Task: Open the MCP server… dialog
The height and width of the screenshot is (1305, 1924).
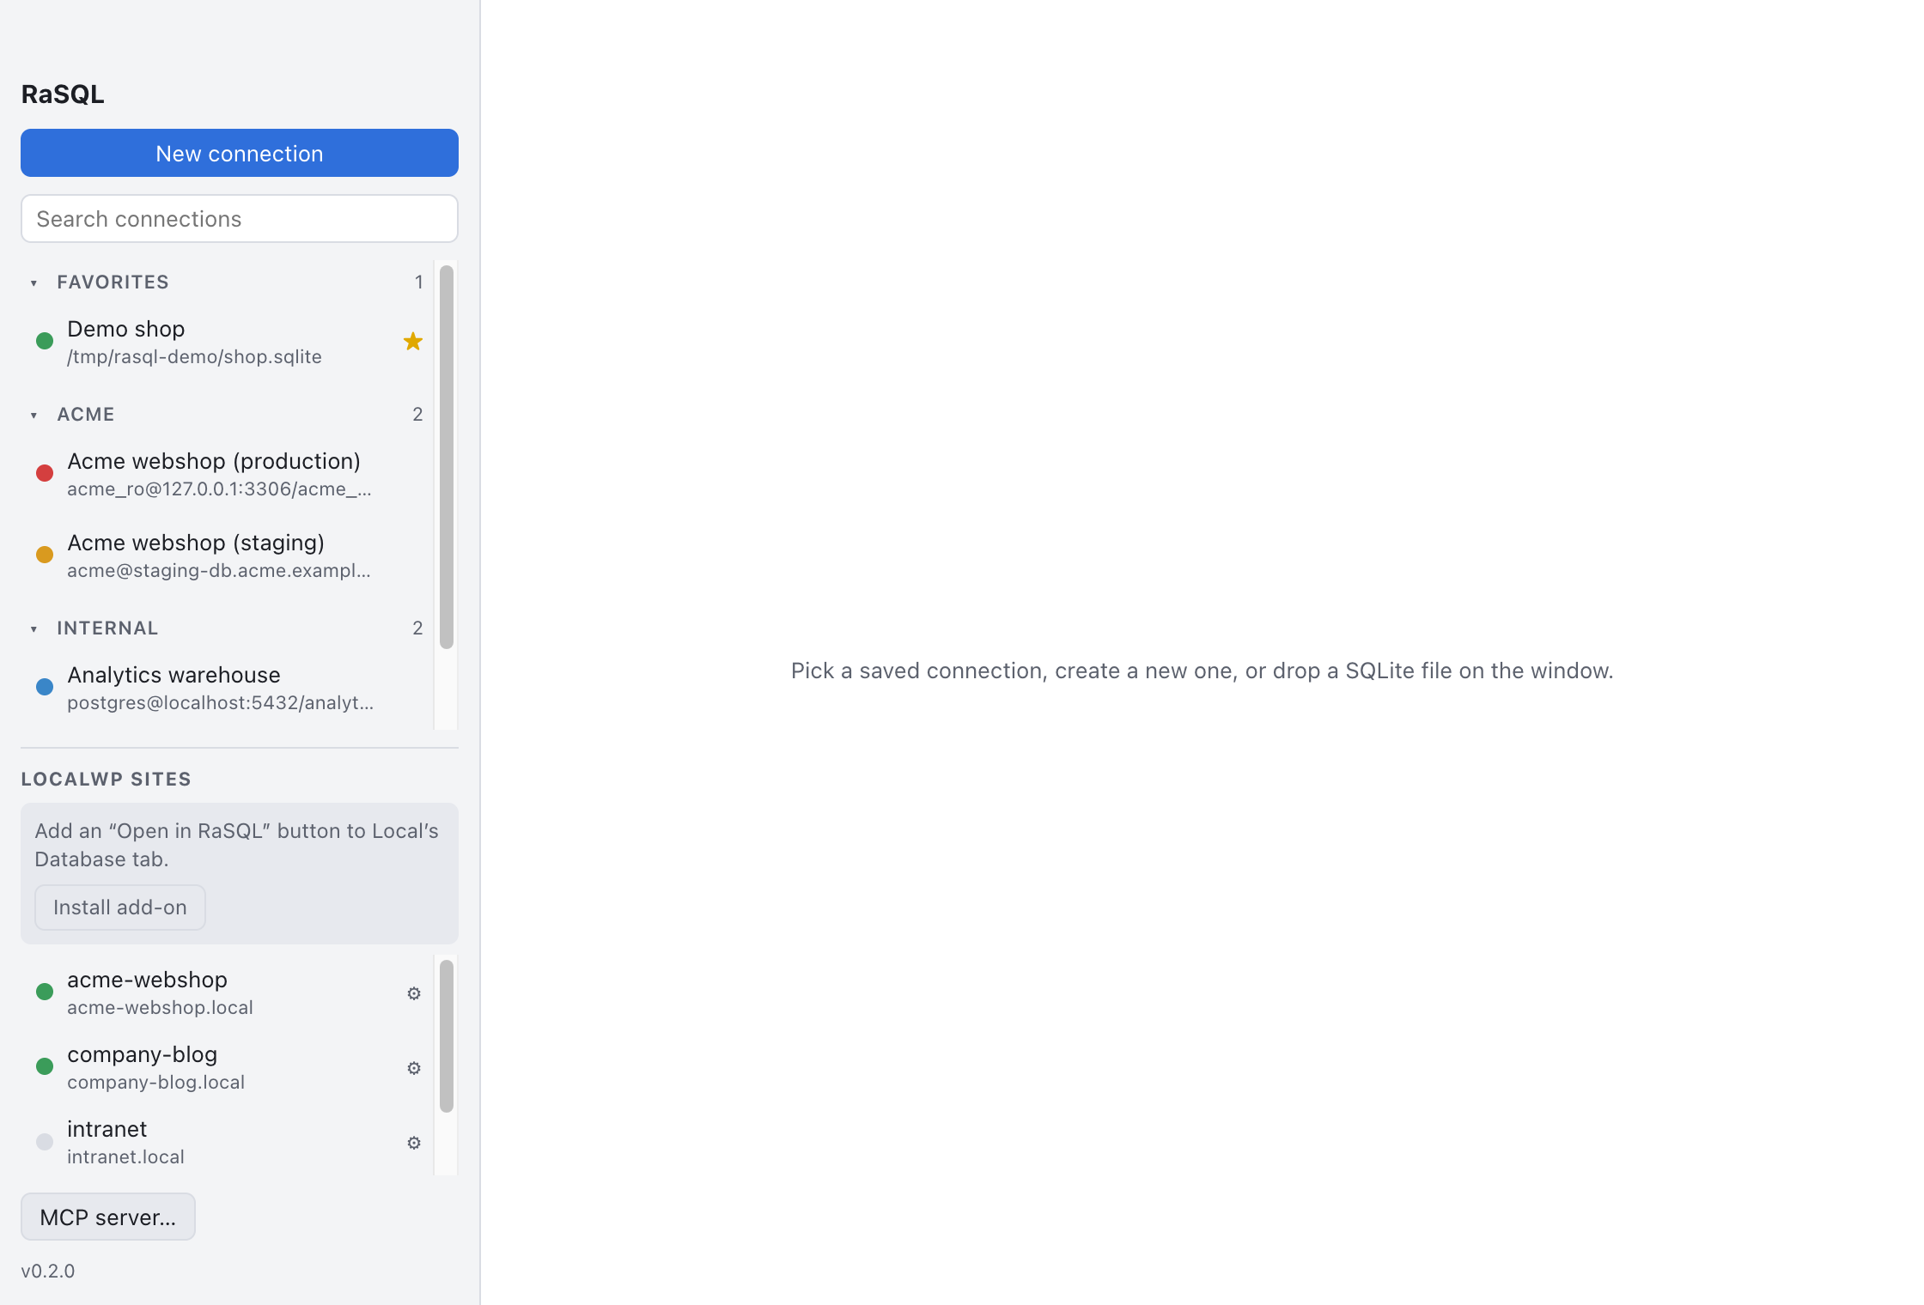Action: [x=108, y=1217]
